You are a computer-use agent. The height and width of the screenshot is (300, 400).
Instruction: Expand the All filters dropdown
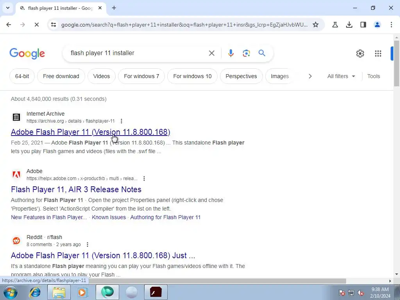click(341, 76)
